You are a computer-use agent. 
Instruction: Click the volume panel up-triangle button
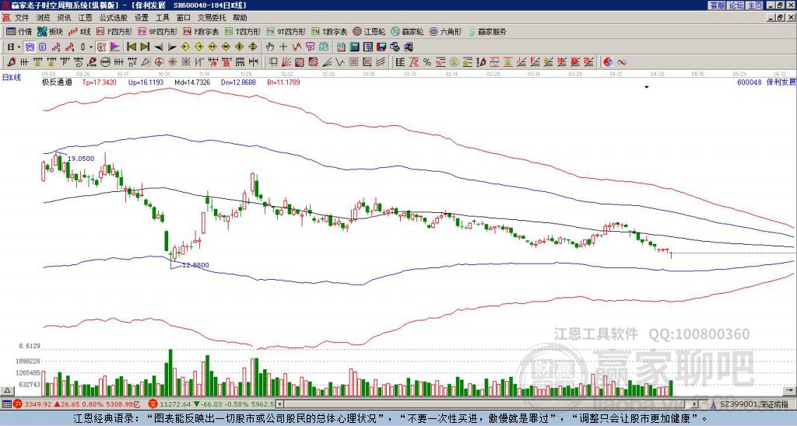[x=7, y=391]
